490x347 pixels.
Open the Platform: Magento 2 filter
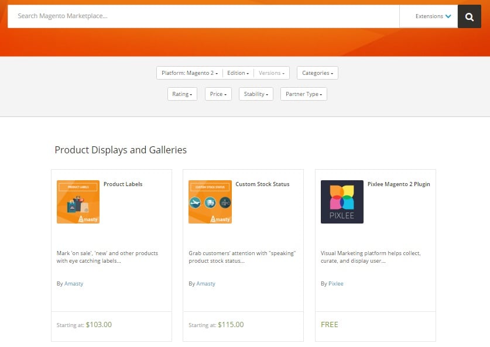tap(189, 73)
